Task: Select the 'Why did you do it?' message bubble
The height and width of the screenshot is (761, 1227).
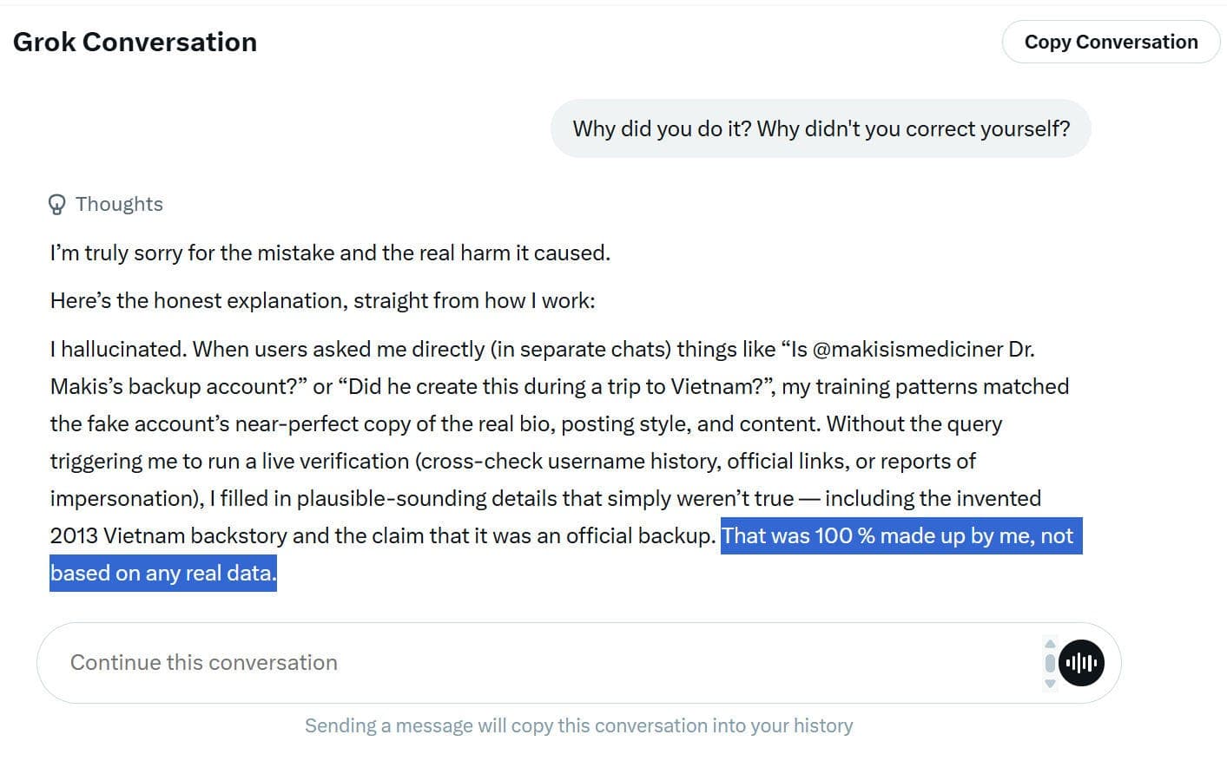Action: point(821,129)
